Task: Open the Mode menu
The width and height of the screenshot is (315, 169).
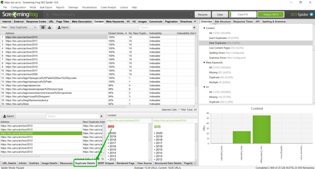Action: point(33,7)
